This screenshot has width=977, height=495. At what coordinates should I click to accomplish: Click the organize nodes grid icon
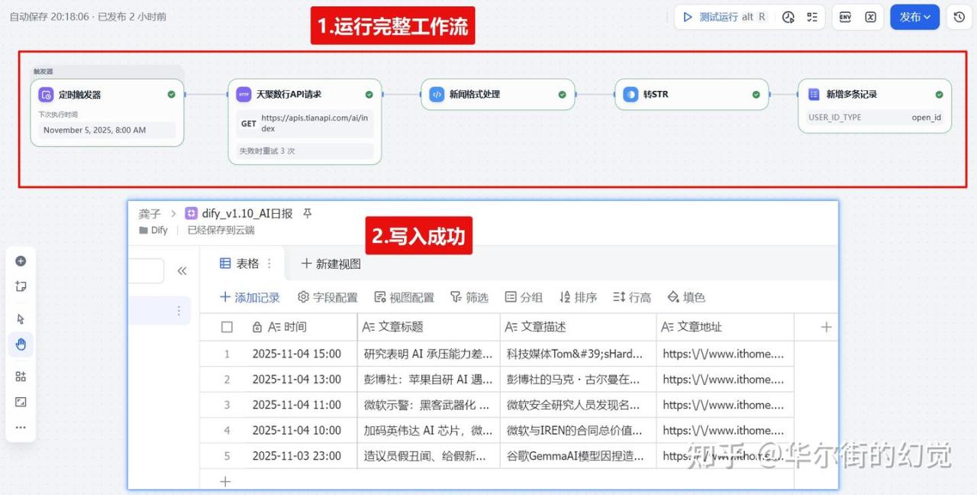(21, 376)
